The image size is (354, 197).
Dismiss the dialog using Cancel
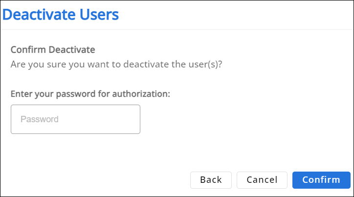coord(262,180)
